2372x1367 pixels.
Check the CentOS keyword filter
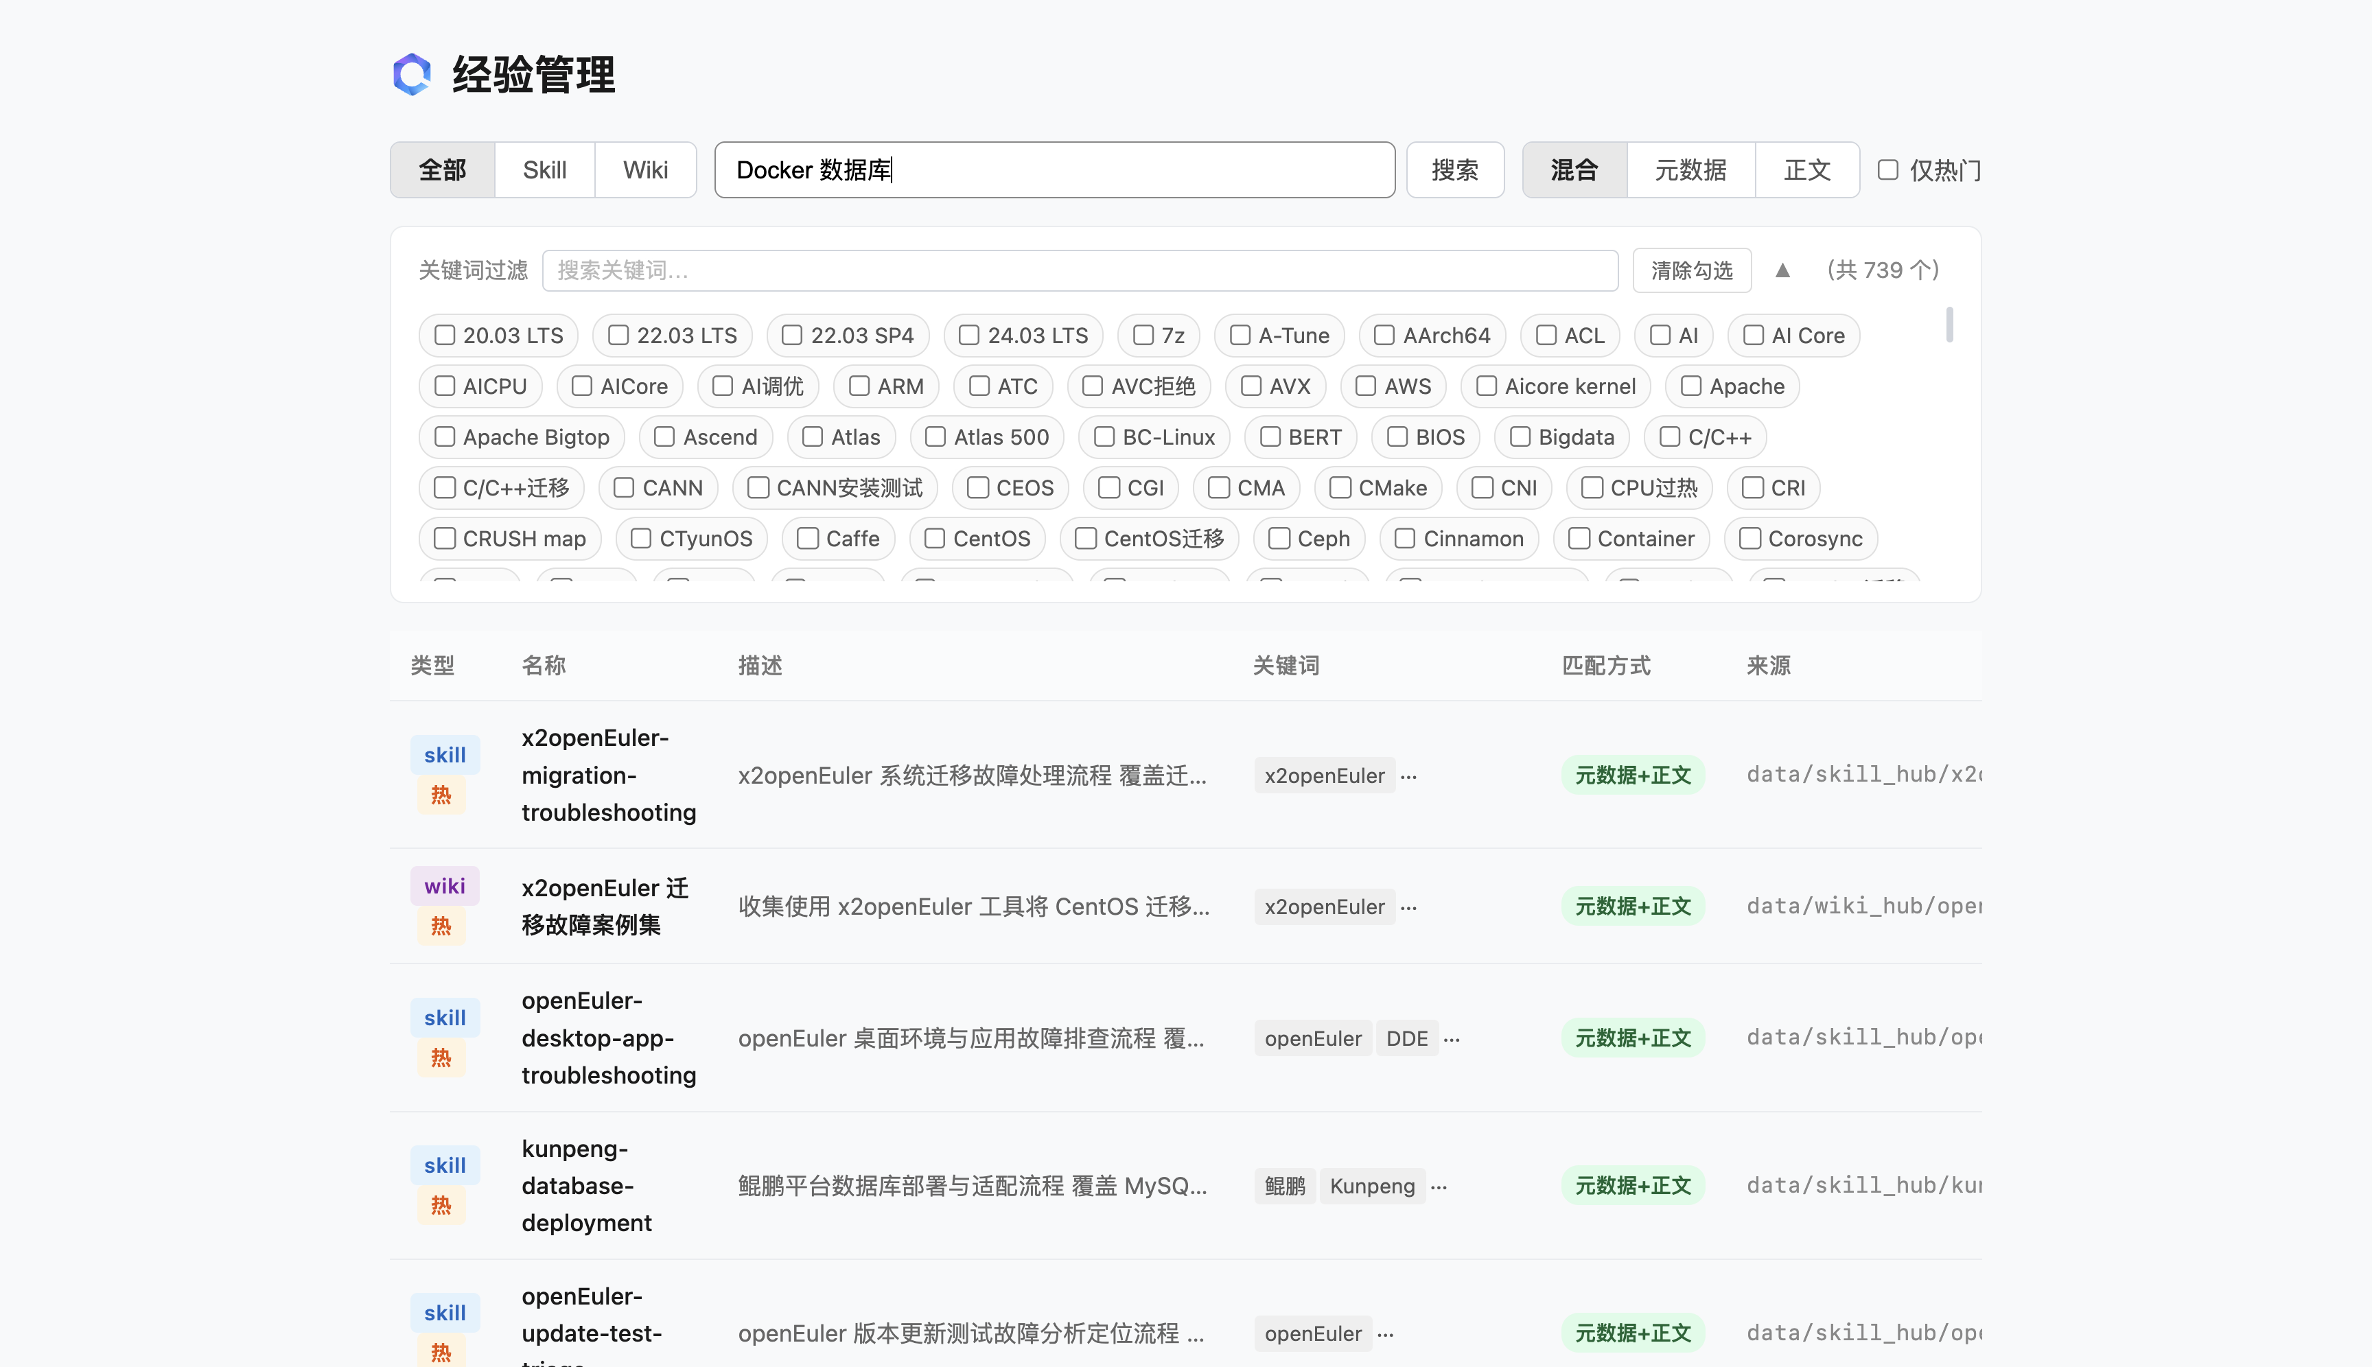coord(934,538)
